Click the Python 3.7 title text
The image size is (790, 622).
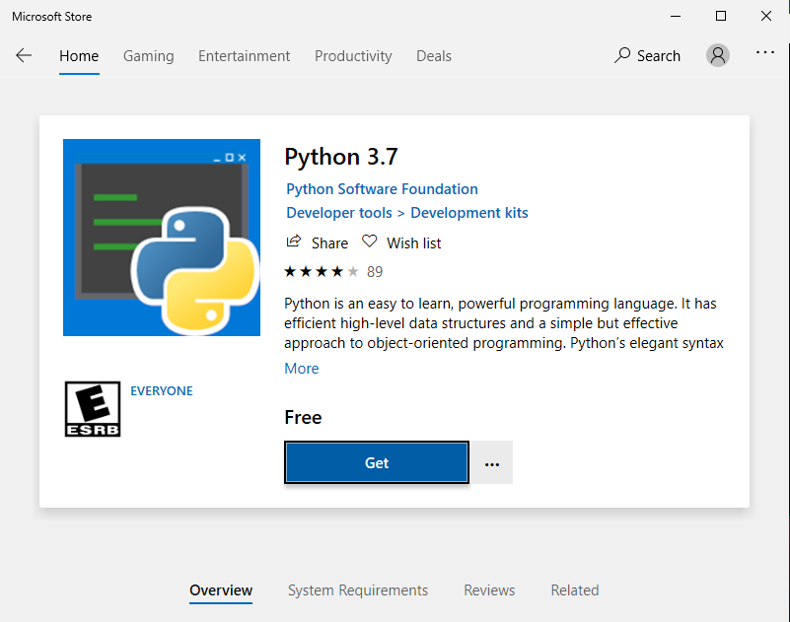coord(341,157)
